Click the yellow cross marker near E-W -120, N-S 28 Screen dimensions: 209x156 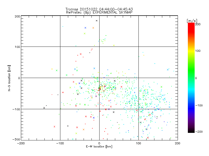click(52, 69)
